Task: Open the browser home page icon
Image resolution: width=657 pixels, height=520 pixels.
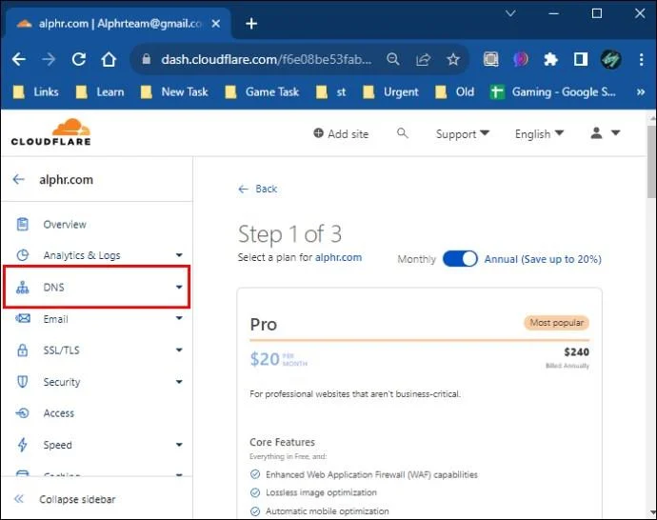Action: pos(109,59)
